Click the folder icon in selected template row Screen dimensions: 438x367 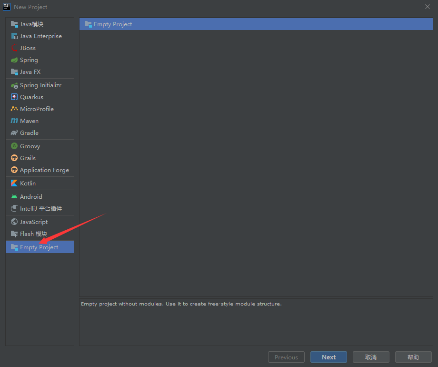point(88,24)
